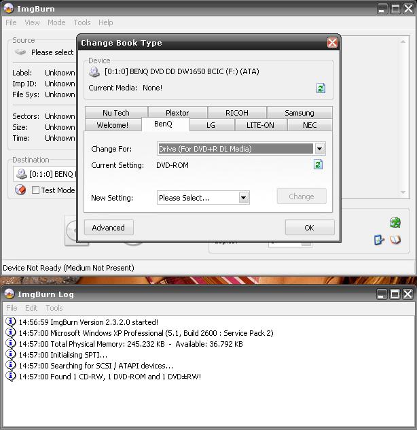419x431 pixels.
Task: Open the Tools menu in ImgBurn main window
Action: tap(82, 22)
